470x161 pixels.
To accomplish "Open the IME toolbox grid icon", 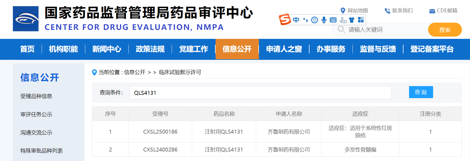I will point(361,20).
